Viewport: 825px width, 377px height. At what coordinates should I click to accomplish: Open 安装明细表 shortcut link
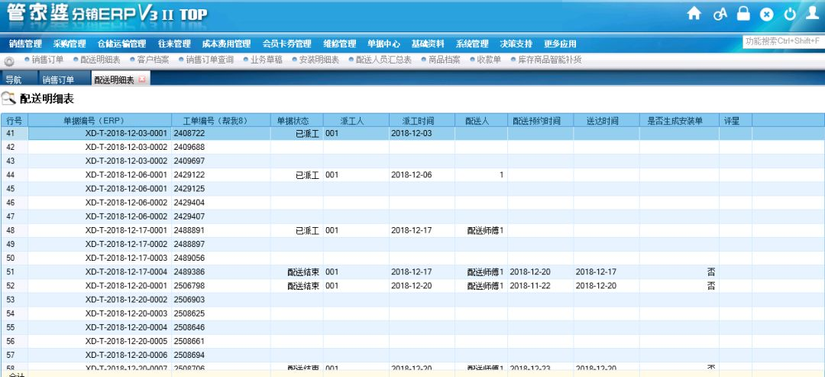pos(319,60)
